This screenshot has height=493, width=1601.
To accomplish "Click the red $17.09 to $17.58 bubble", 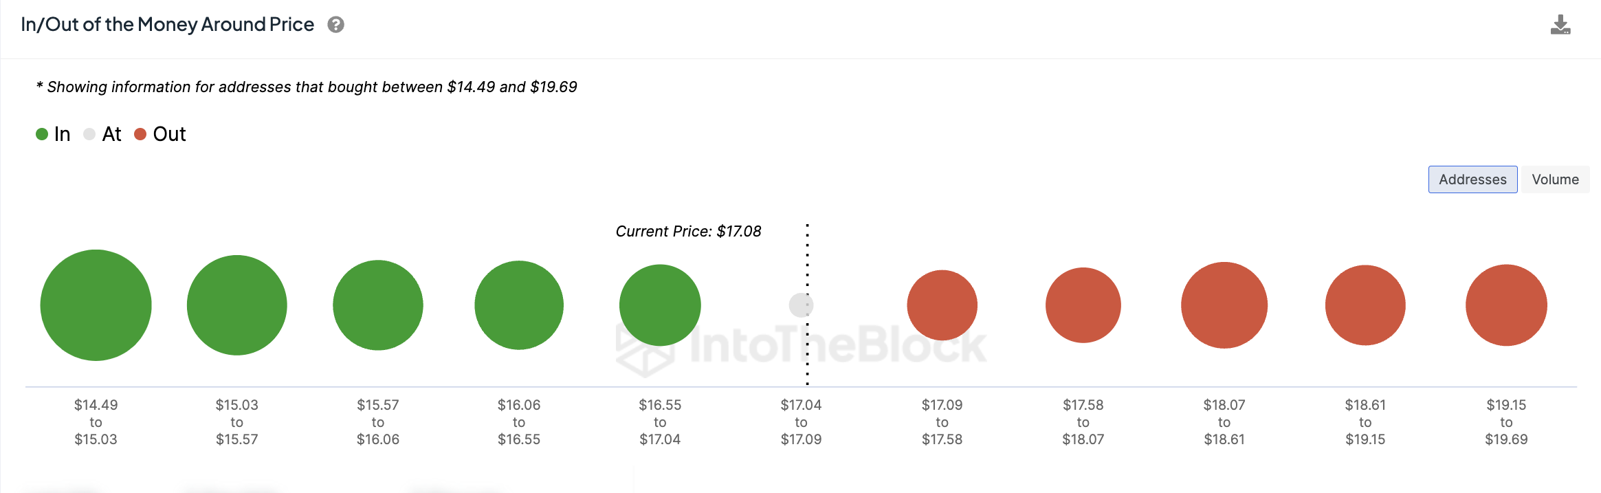I will coord(942,305).
